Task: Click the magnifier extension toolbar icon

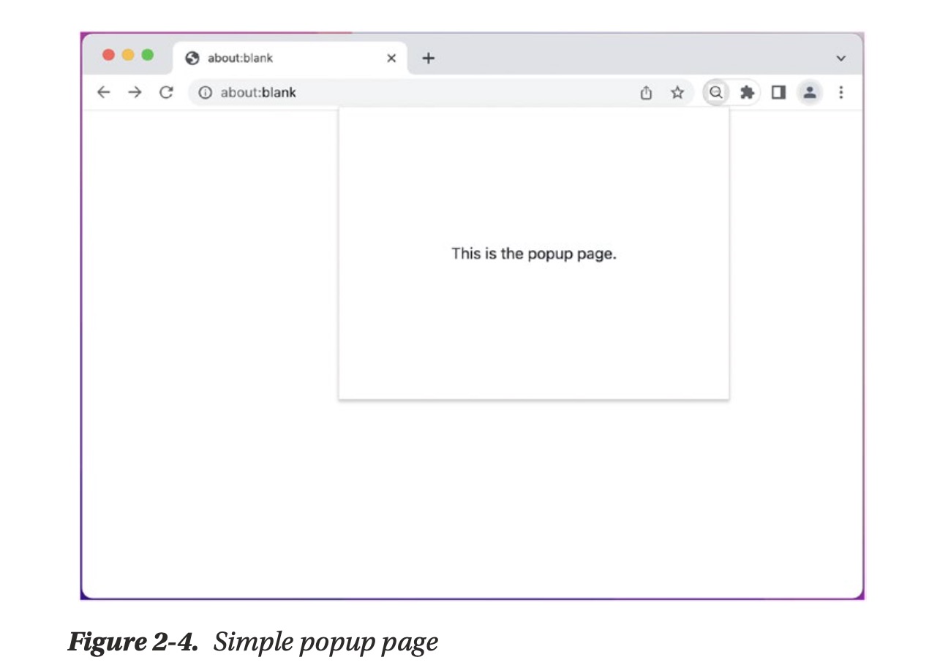Action: (x=716, y=93)
